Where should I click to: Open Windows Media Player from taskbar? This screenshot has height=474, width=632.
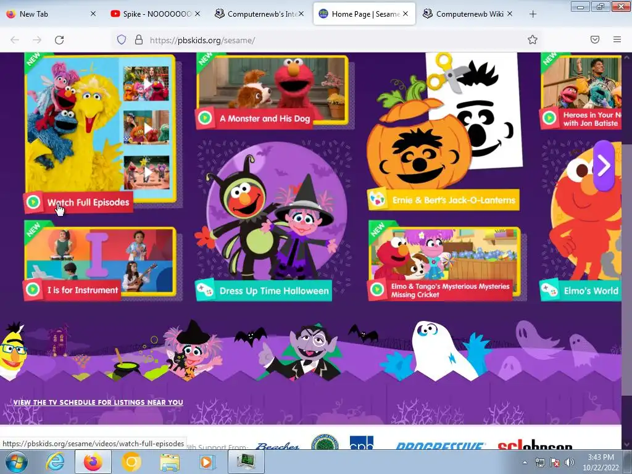[x=207, y=462]
